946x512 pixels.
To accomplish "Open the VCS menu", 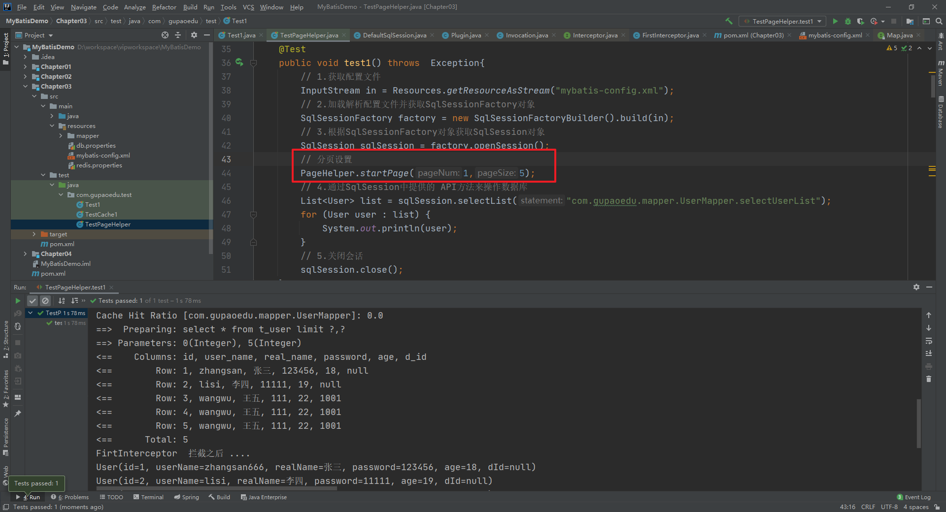I will pos(248,7).
